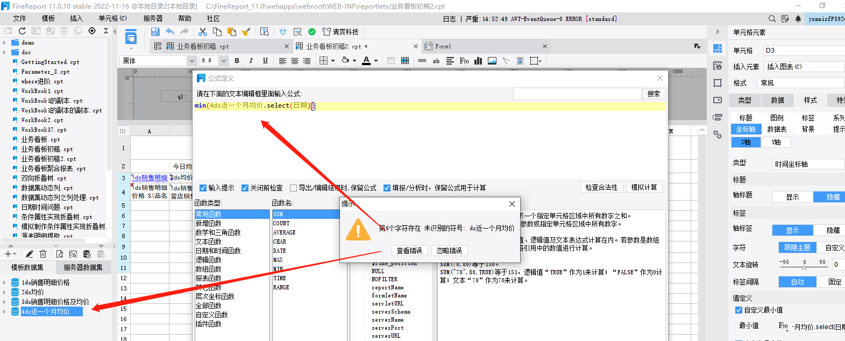Viewport: 845px width, 341px height.
Task: Click the copy icon in the toolbar
Action: [x=217, y=32]
